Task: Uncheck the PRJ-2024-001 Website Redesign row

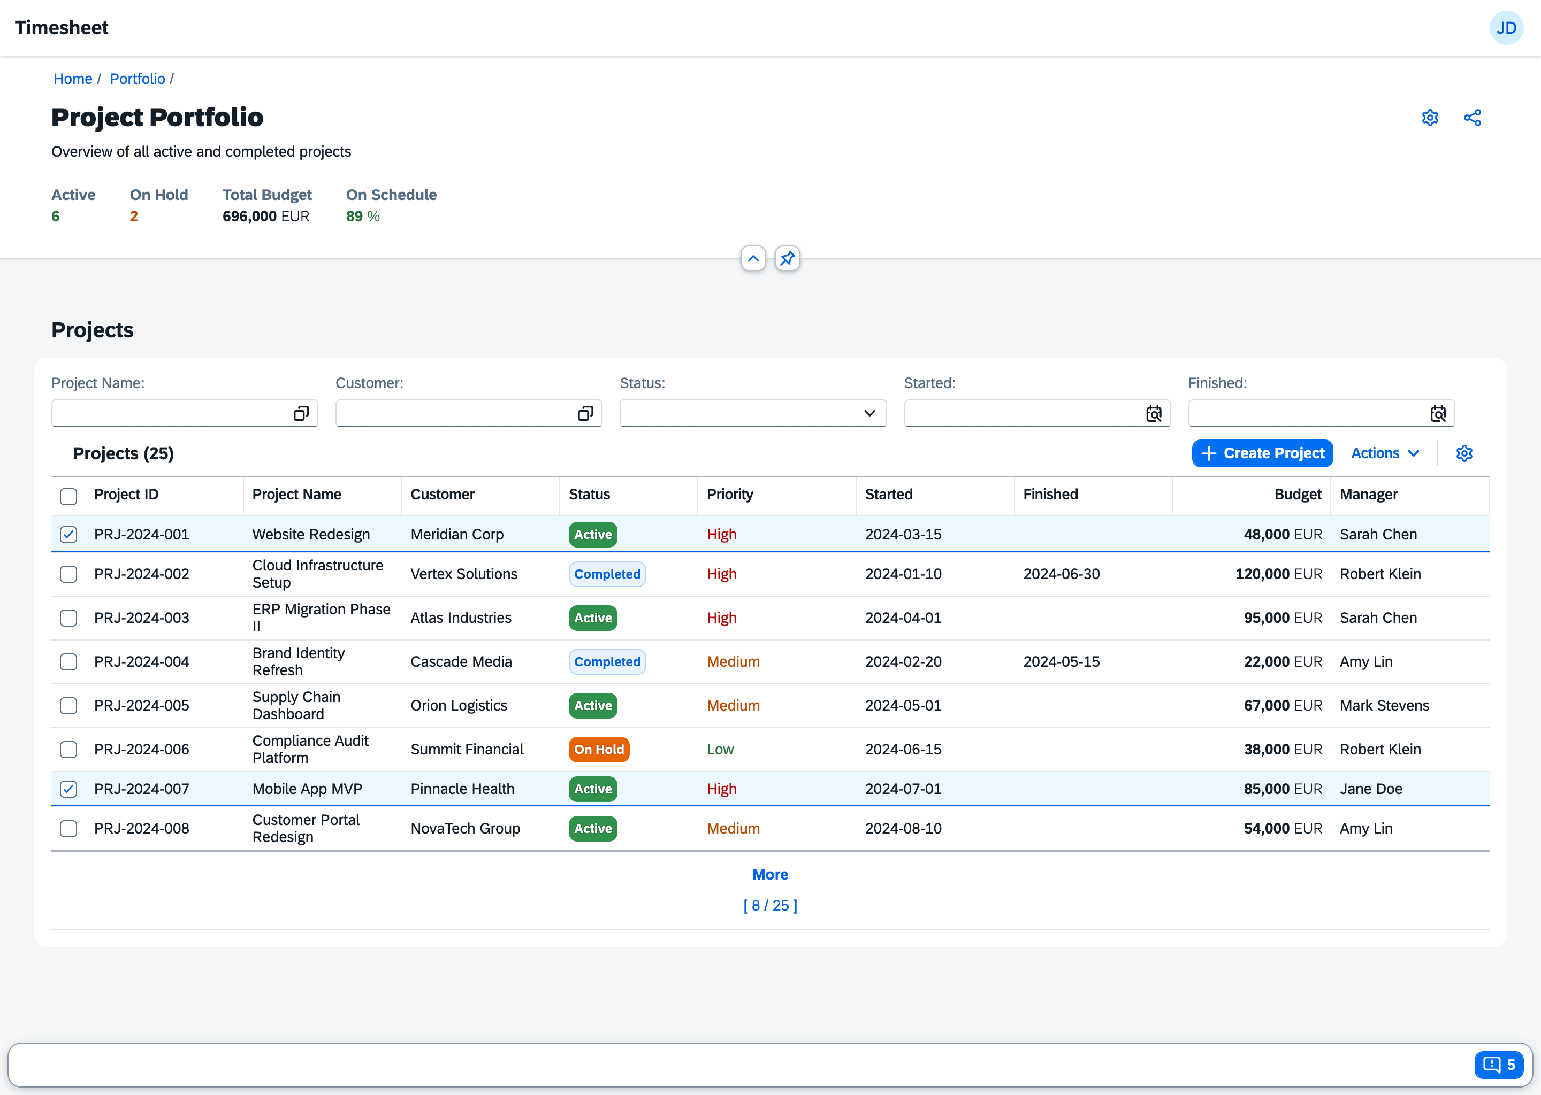Action: pyautogui.click(x=68, y=534)
